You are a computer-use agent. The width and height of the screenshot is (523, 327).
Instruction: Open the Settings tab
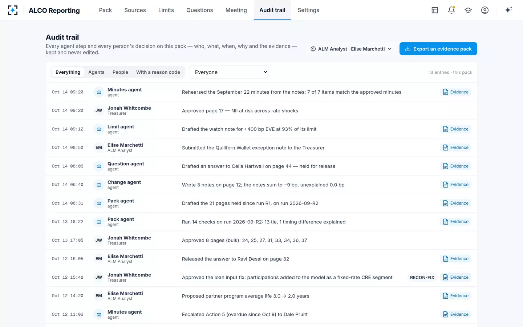click(308, 10)
